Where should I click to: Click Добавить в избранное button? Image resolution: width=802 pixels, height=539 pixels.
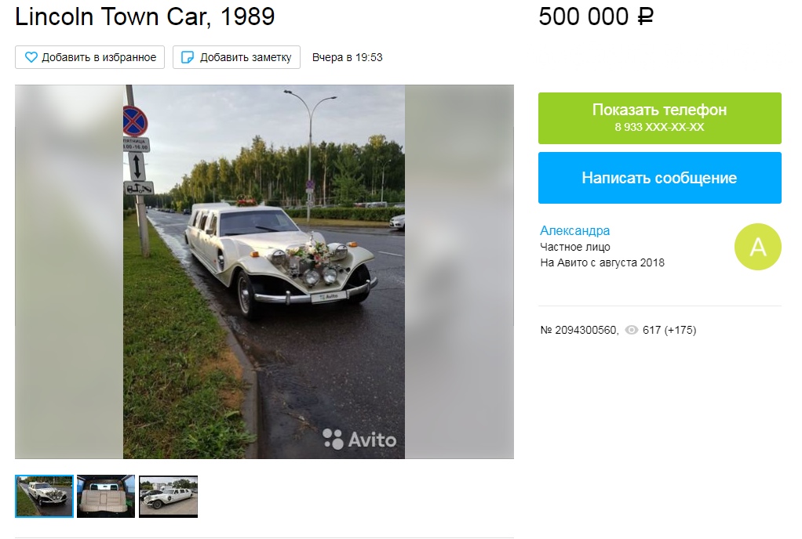(x=90, y=57)
